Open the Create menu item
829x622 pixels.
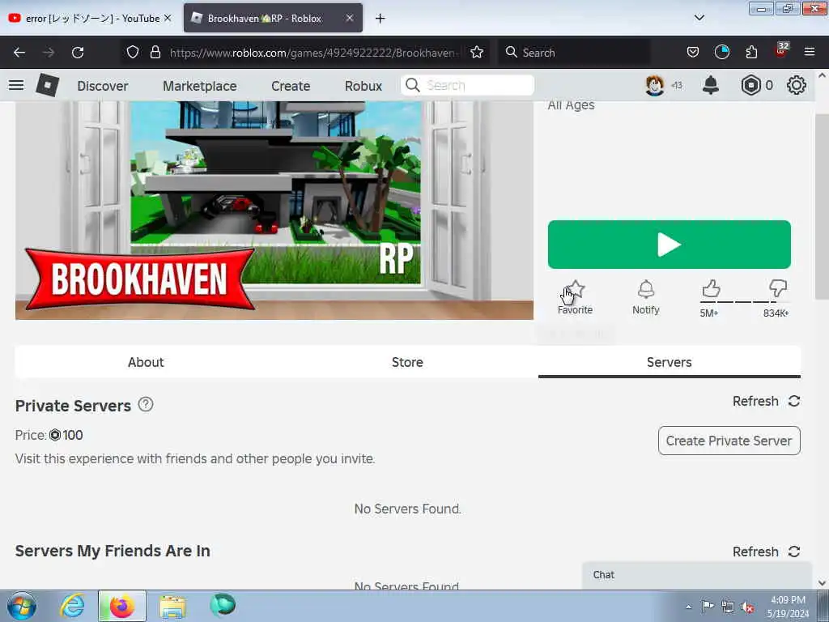point(291,86)
